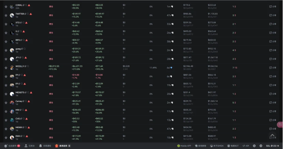Viewport: 283px width, 149px height.
Task: Open the Carney token name link
Action: click(x=19, y=101)
